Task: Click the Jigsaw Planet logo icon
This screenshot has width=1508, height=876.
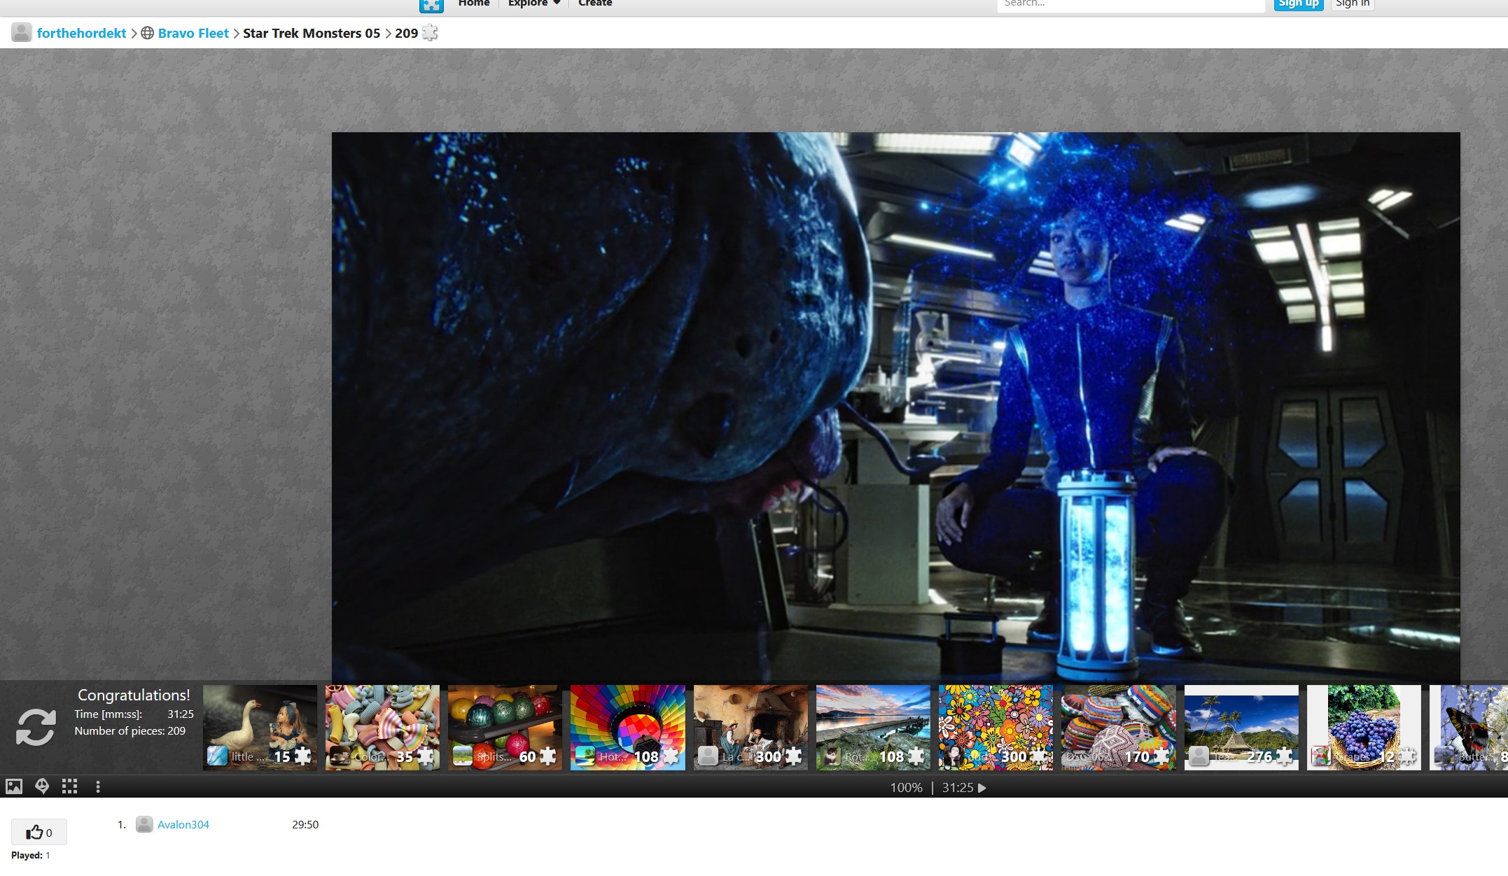Action: coord(431,6)
